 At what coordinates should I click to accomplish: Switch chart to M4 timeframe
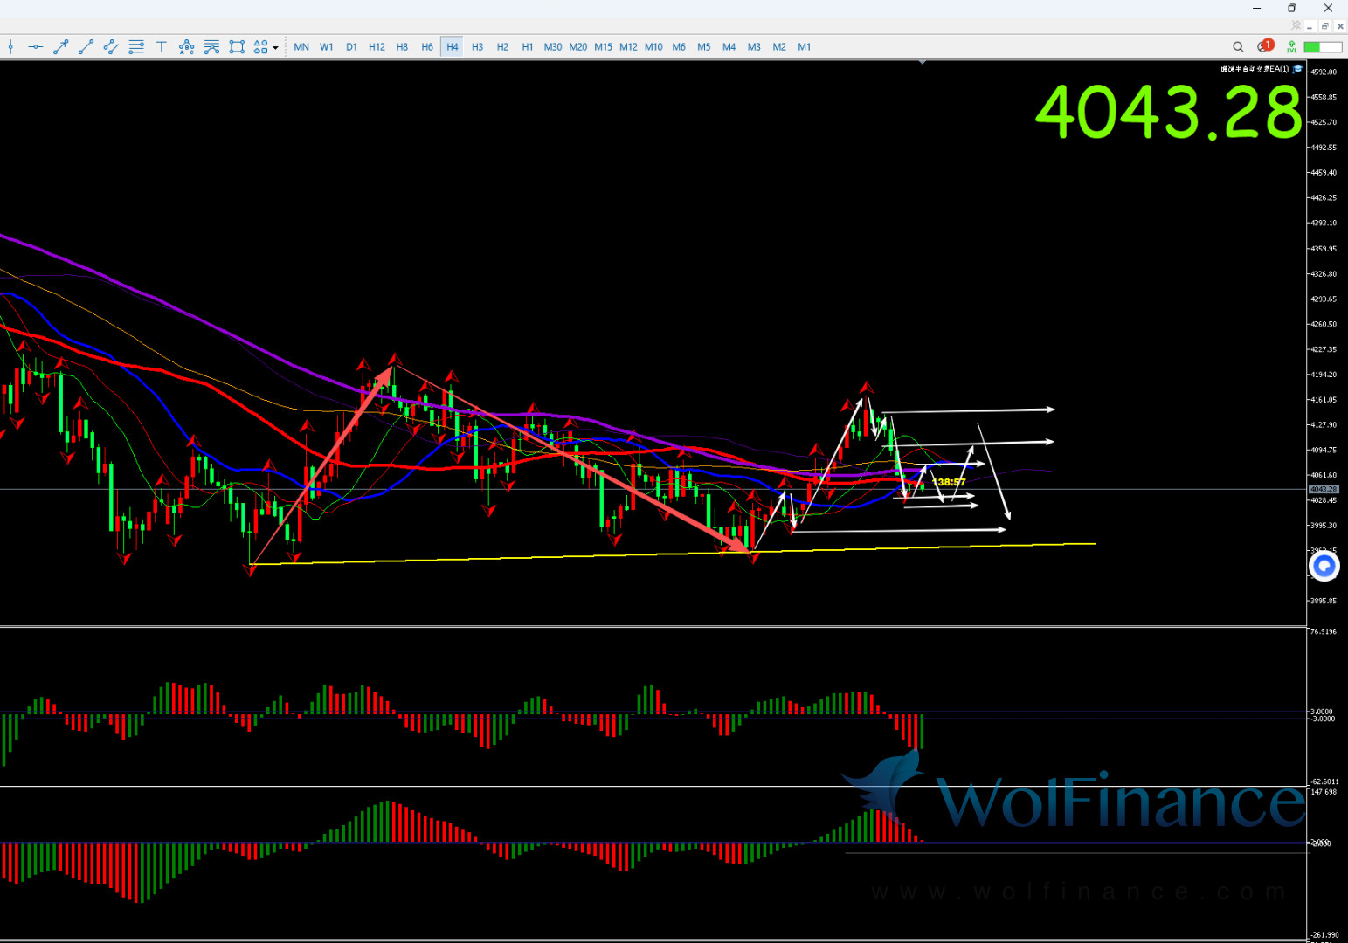729,47
